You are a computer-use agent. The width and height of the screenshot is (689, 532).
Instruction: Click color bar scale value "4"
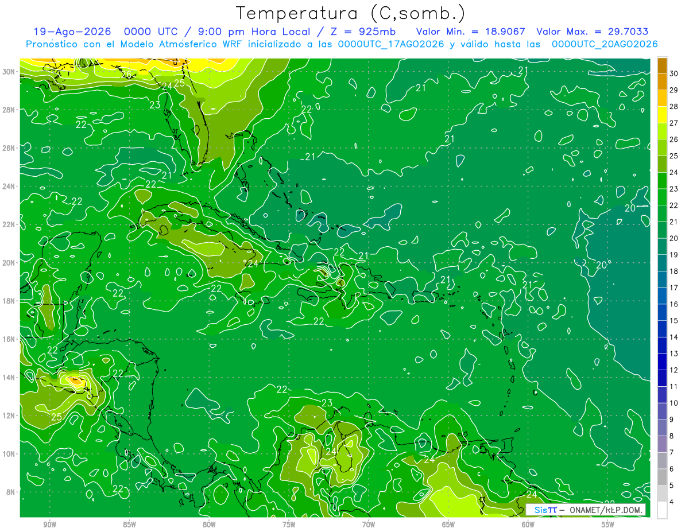(x=673, y=502)
